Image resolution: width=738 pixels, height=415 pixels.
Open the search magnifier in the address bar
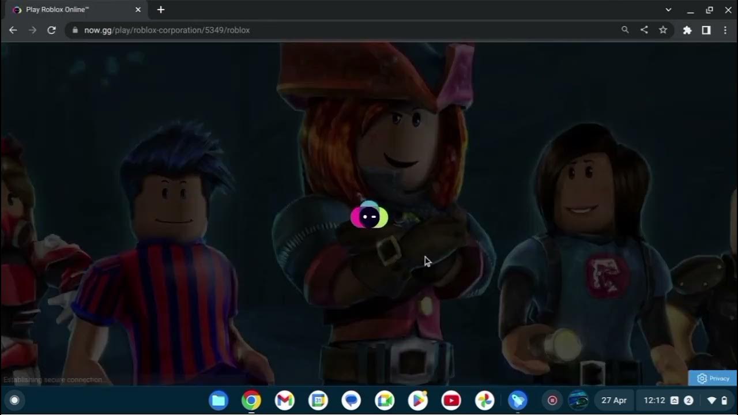(x=625, y=30)
